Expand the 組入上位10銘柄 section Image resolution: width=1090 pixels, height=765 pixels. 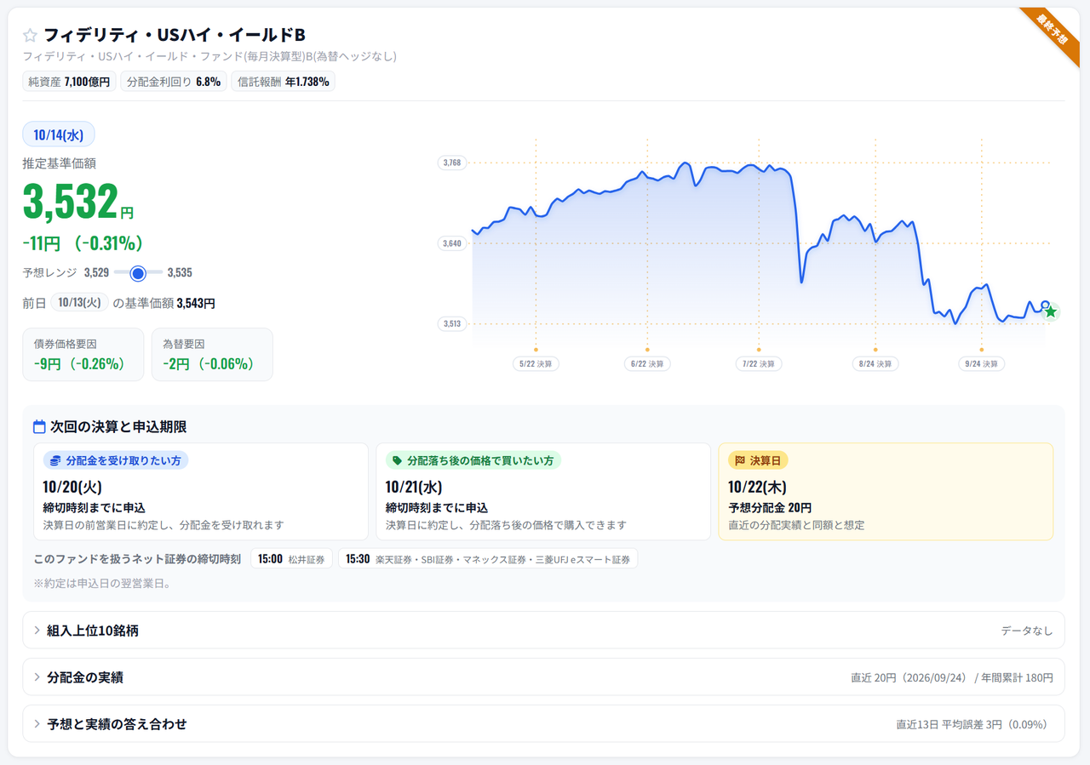pos(543,631)
